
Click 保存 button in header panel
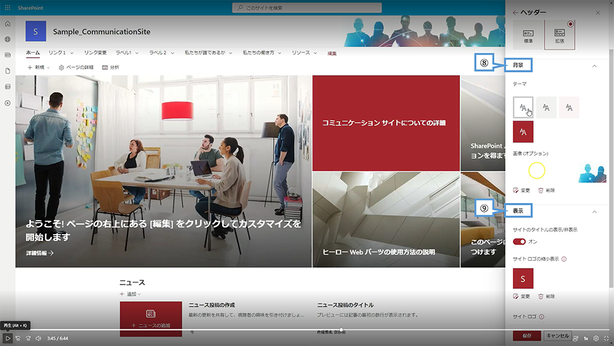pyautogui.click(x=527, y=336)
